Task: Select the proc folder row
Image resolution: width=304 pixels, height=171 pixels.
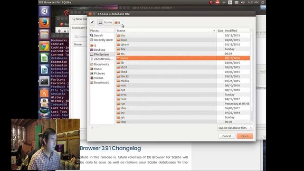Action: (183, 95)
